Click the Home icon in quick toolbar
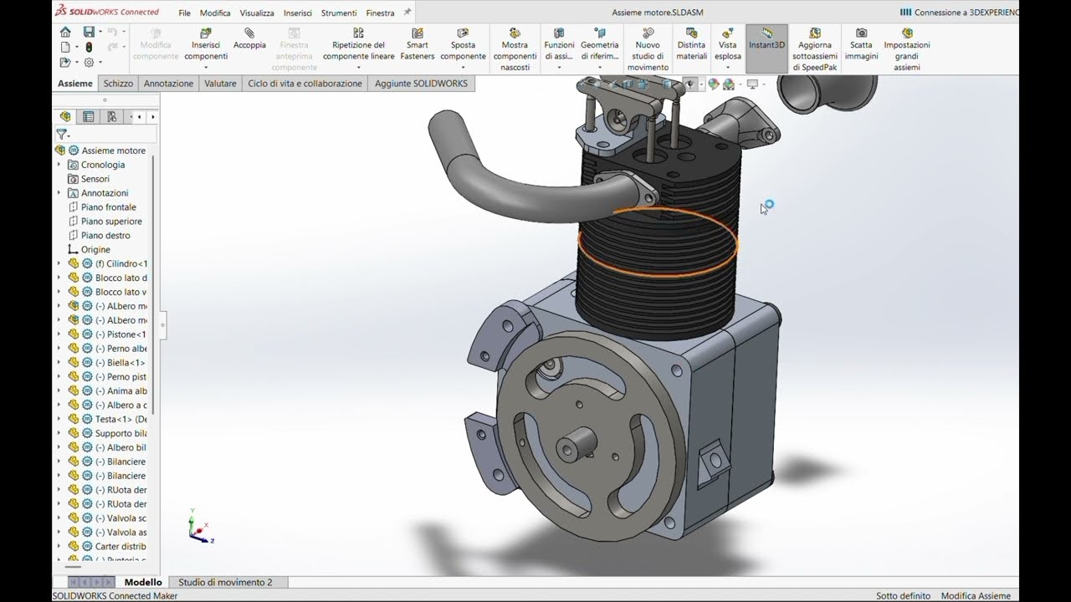1071x602 pixels. click(65, 32)
